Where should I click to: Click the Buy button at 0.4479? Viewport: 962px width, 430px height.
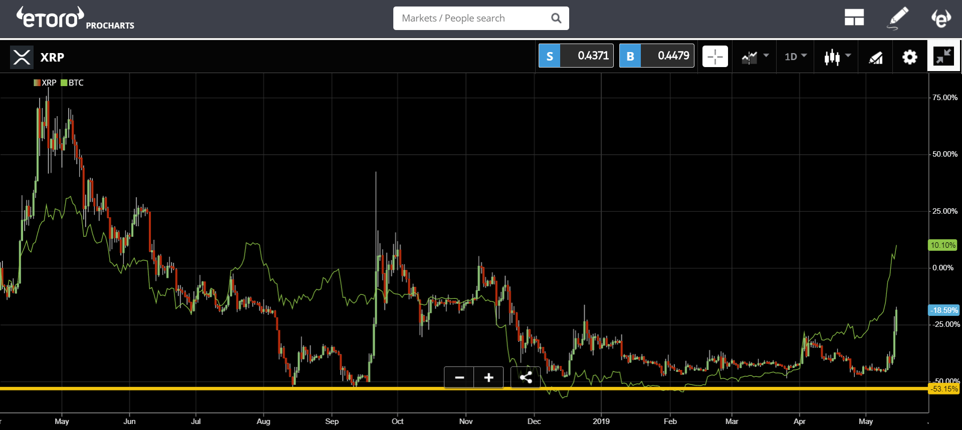(656, 56)
